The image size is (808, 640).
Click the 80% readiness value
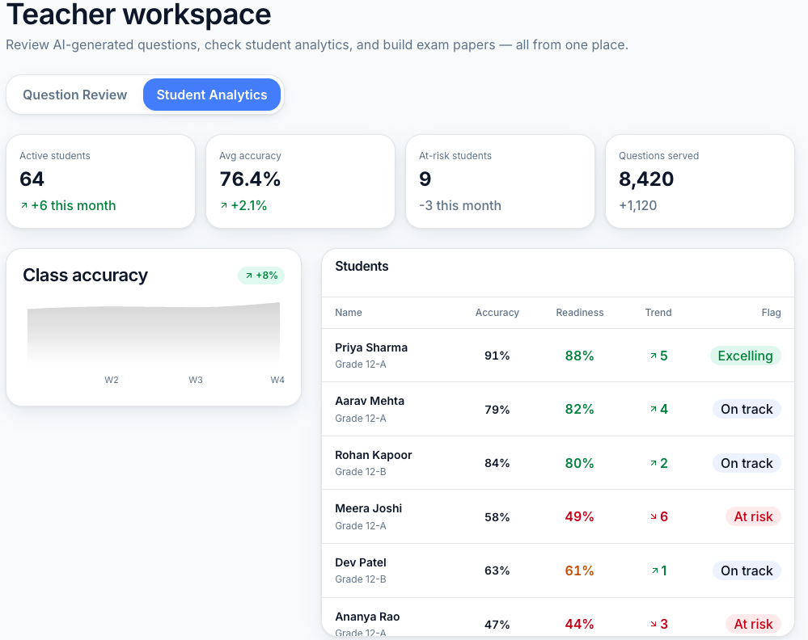579,463
